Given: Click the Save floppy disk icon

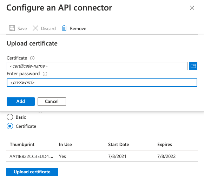Looking at the screenshot, I should pos(12,28).
